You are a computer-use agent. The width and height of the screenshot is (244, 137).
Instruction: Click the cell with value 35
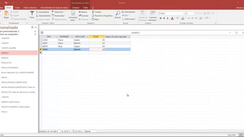[97, 40]
